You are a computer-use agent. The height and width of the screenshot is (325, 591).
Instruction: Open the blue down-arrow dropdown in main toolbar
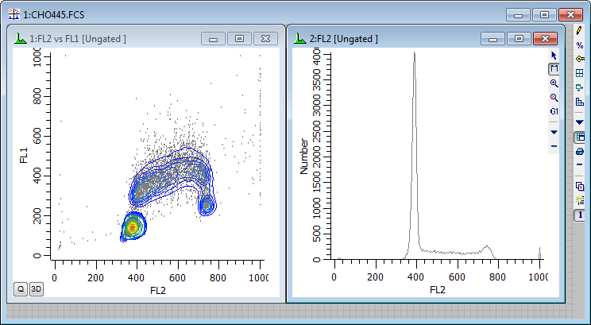[x=580, y=122]
